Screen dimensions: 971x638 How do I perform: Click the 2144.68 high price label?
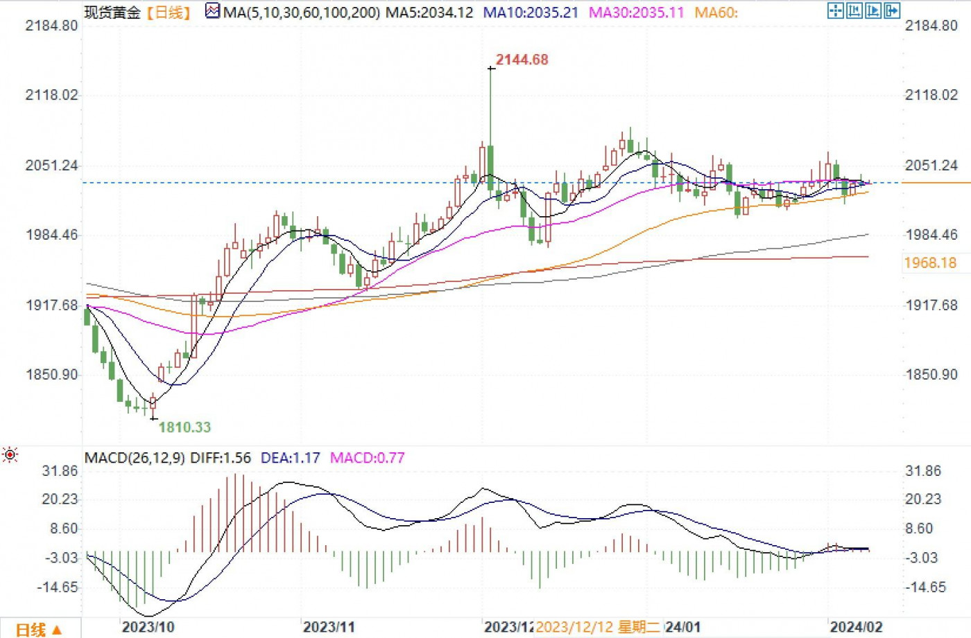(522, 60)
